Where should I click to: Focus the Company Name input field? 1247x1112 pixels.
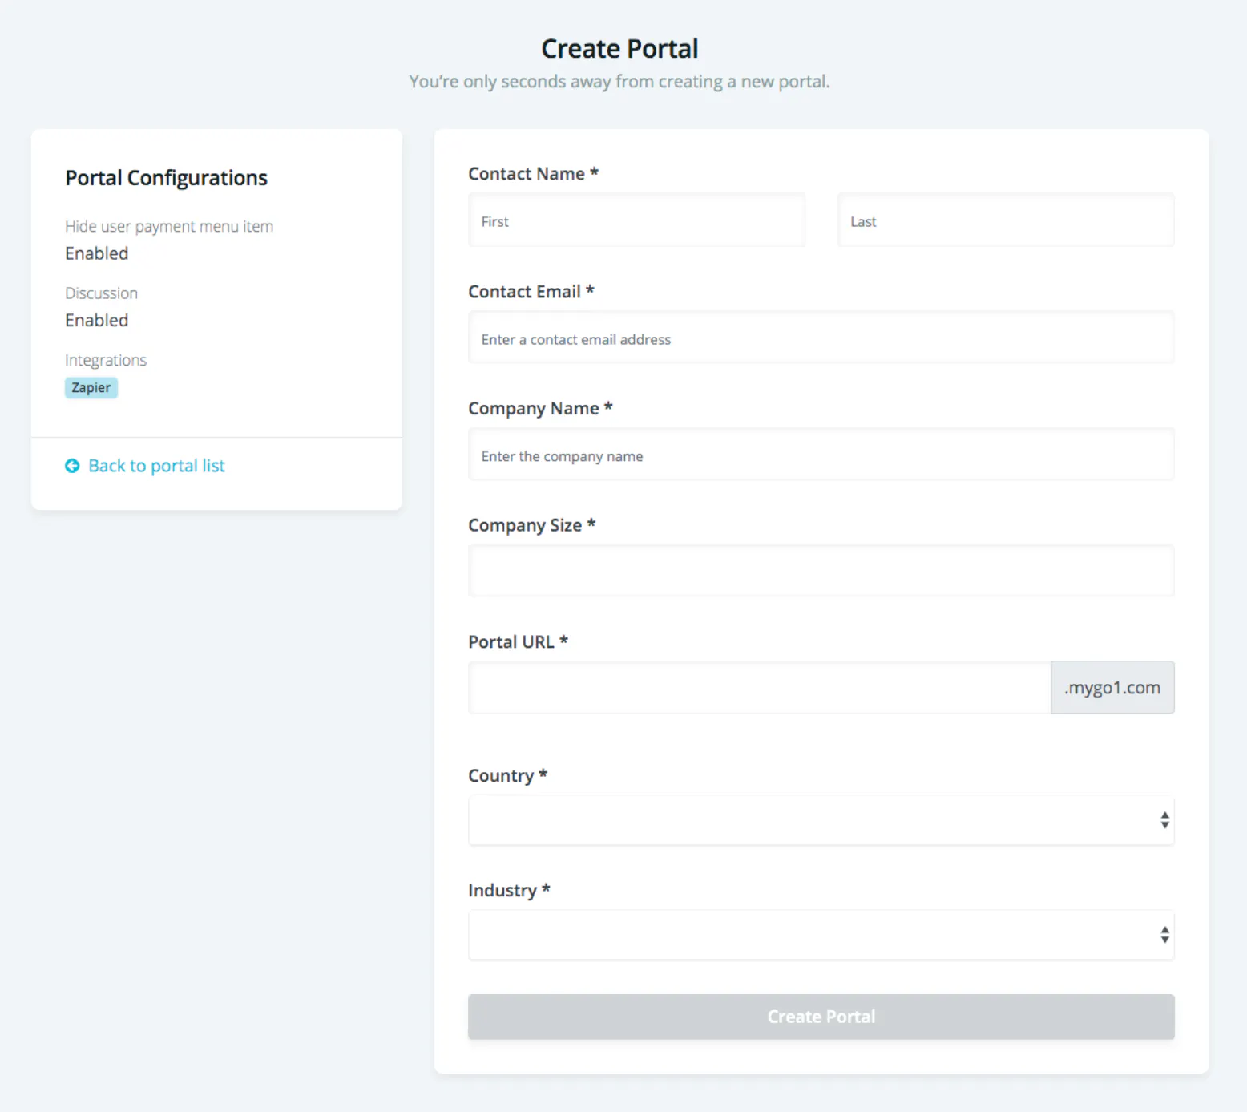pyautogui.click(x=821, y=455)
